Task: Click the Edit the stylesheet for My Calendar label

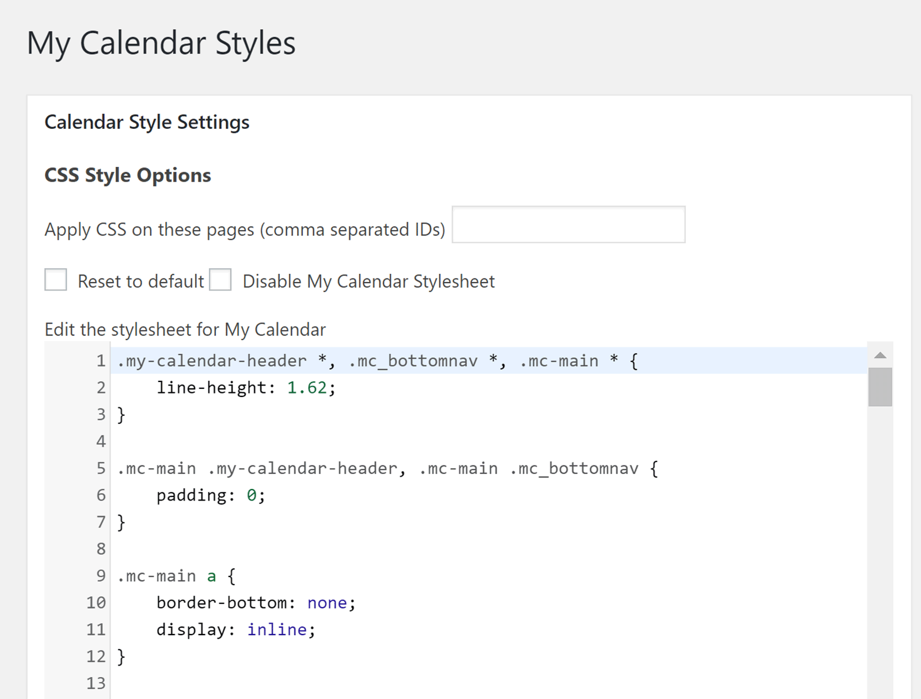Action: click(x=185, y=330)
